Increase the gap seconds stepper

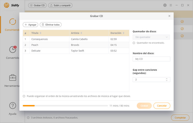click(x=167, y=79)
